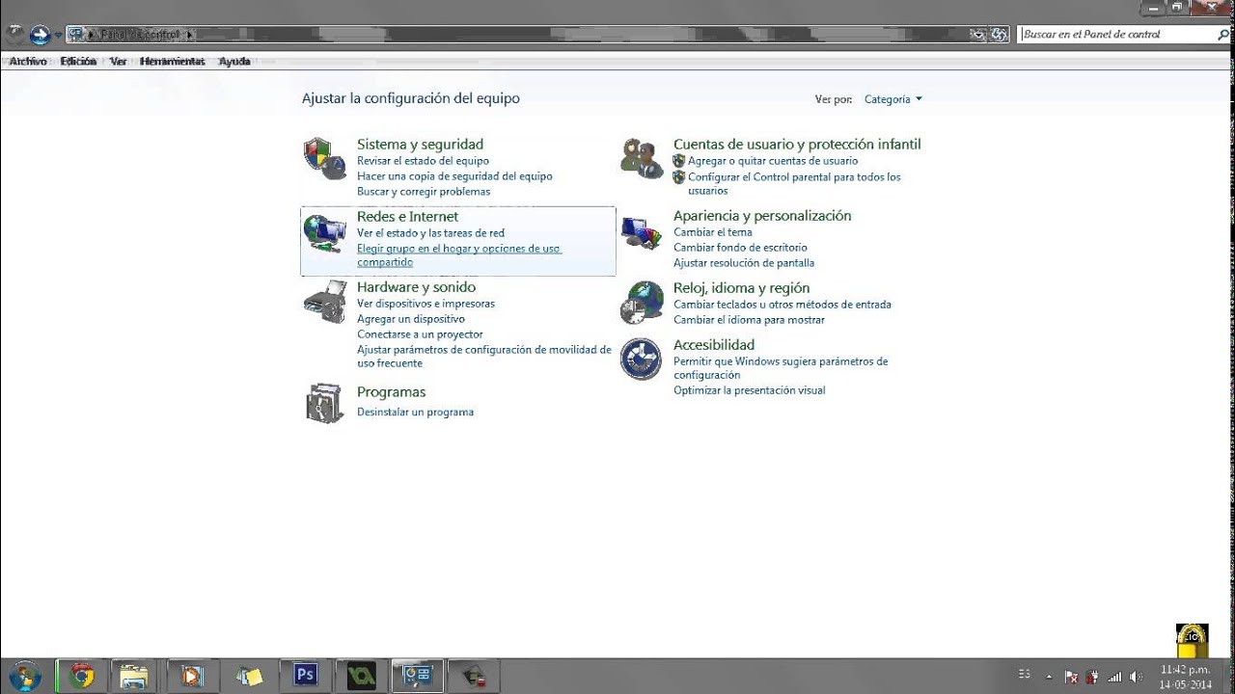The height and width of the screenshot is (694, 1235).
Task: Open the recent pages dropdown beside nav arrows
Action: (x=58, y=35)
